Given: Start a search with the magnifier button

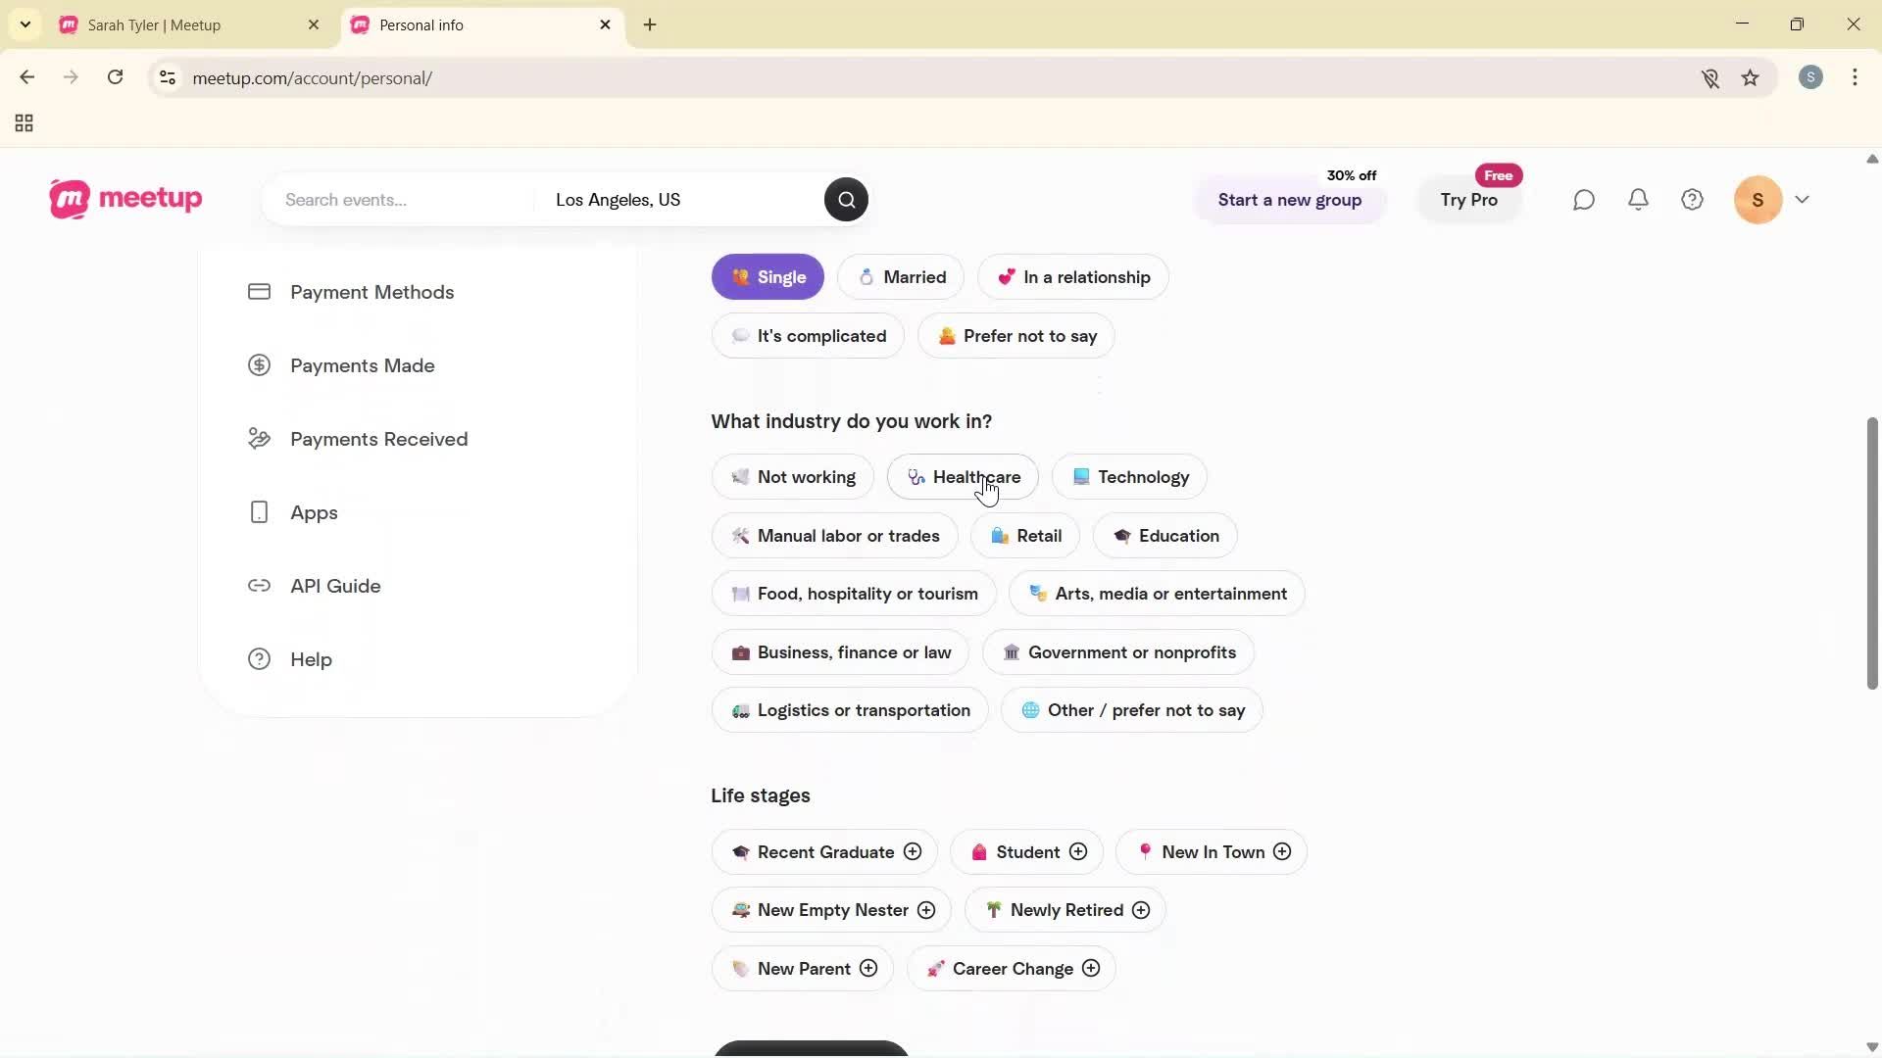Looking at the screenshot, I should (x=846, y=199).
